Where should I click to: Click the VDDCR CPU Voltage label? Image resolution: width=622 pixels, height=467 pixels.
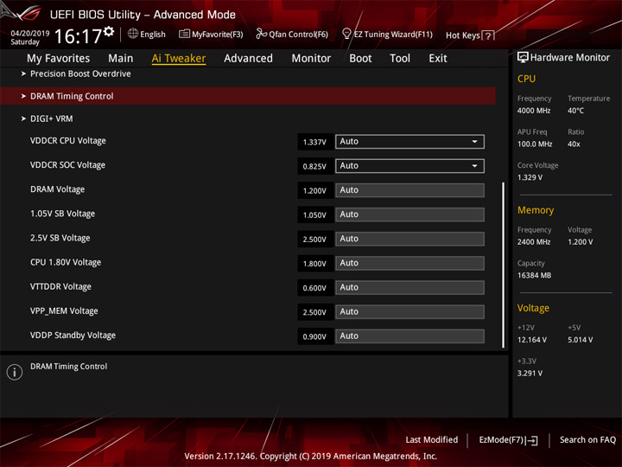click(x=68, y=141)
